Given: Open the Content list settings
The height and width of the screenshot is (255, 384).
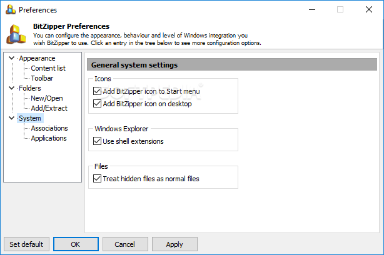Looking at the screenshot, I should [x=48, y=68].
